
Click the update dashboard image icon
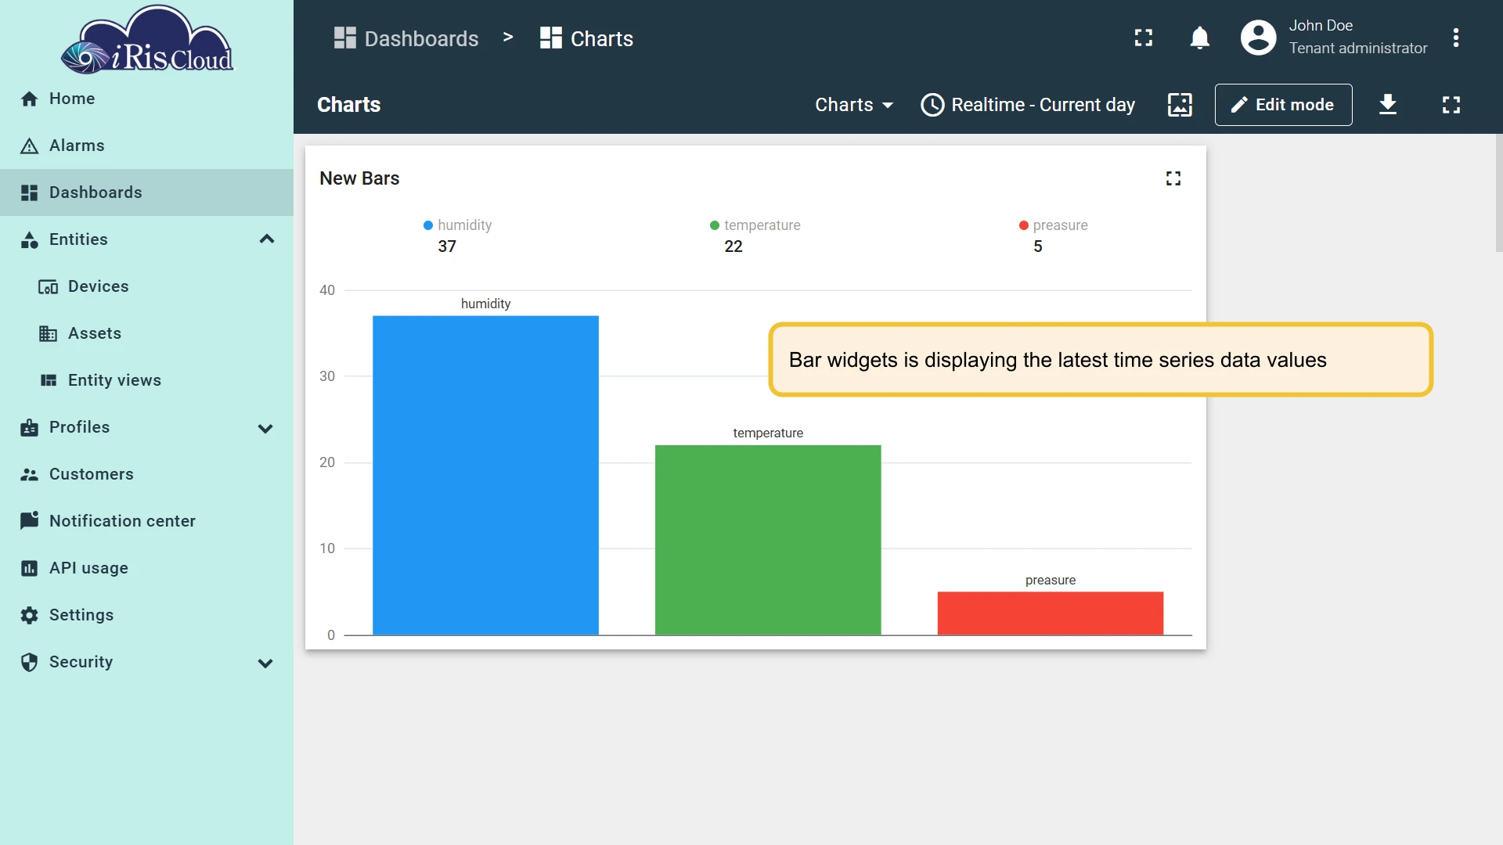(1180, 105)
